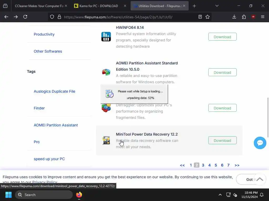Show hidden system tray icons
The width and height of the screenshot is (269, 201).
click(220, 195)
